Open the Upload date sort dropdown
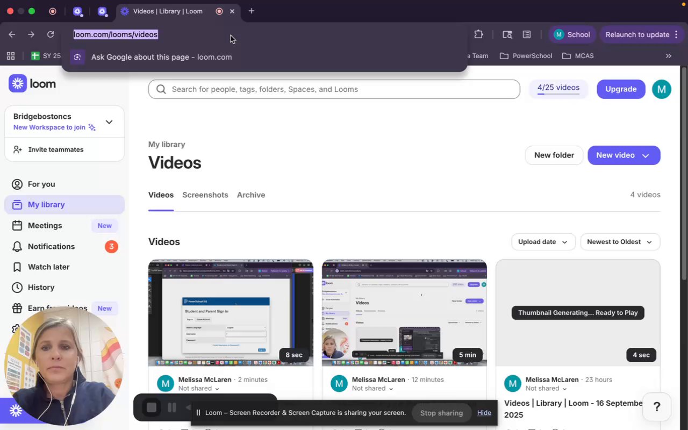This screenshot has height=430, width=688. pos(543,242)
